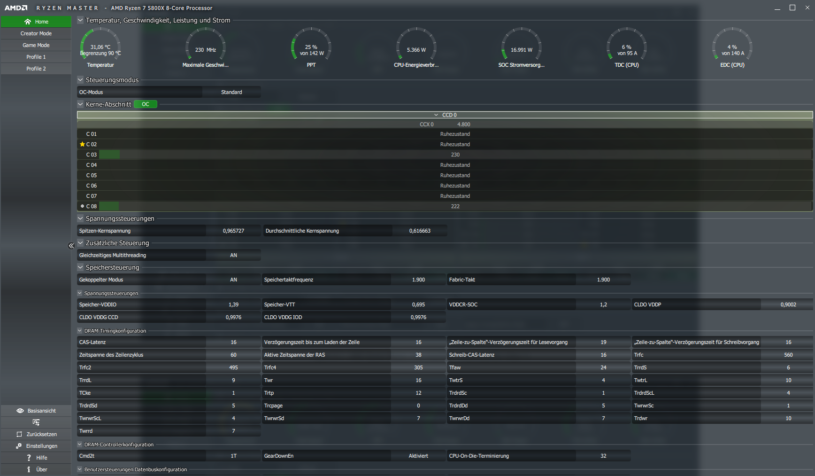Open Einstellungen with gear icon
The width and height of the screenshot is (815, 476).
tap(36, 446)
